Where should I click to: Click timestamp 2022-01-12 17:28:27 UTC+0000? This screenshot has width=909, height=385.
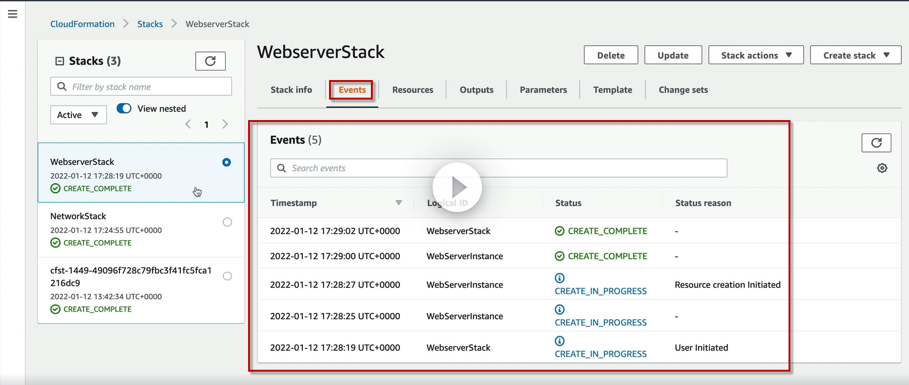[335, 285]
